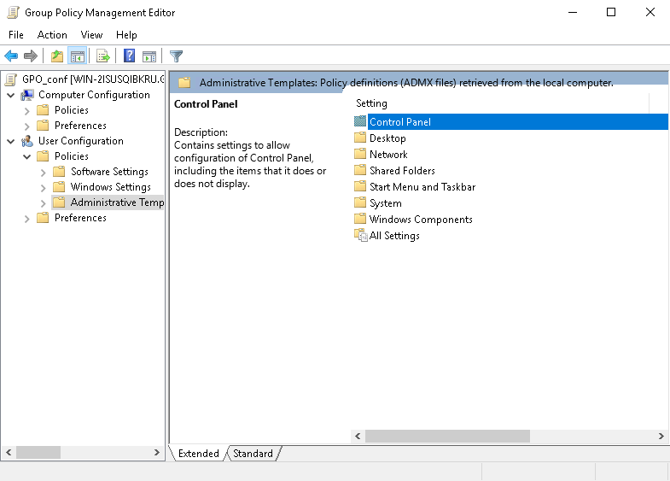
Task: Select the Extended tab
Action: pos(198,454)
